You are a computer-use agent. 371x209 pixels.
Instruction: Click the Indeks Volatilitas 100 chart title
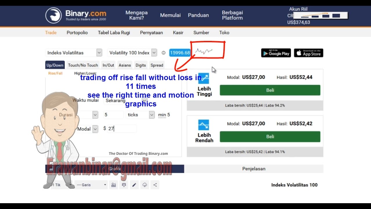pyautogui.click(x=294, y=185)
